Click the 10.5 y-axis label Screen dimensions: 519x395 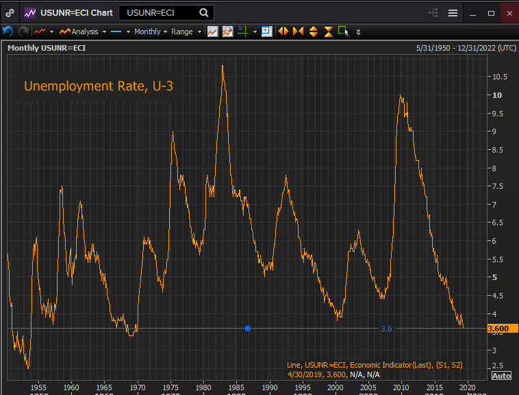(x=500, y=77)
